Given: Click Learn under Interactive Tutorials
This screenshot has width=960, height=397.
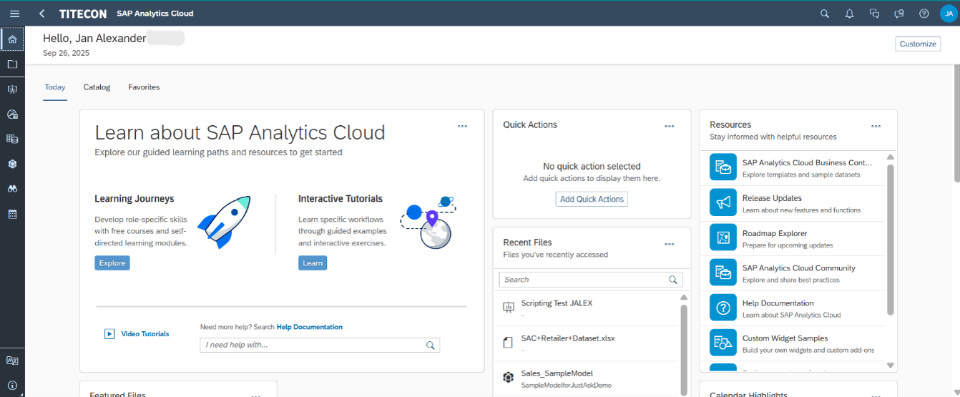Looking at the screenshot, I should point(313,263).
